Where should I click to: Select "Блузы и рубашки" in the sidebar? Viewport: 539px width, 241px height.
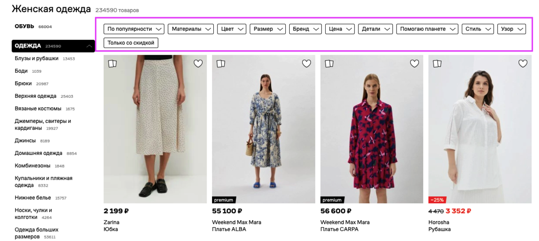(x=36, y=58)
